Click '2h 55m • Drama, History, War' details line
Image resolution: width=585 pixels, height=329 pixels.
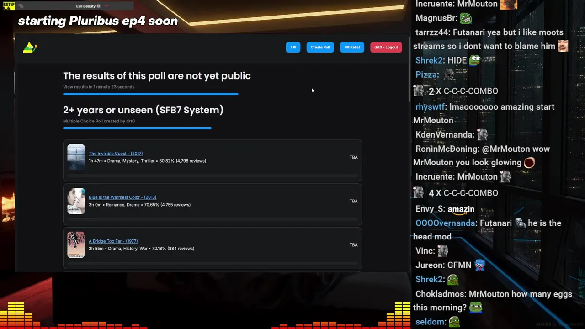pos(141,249)
